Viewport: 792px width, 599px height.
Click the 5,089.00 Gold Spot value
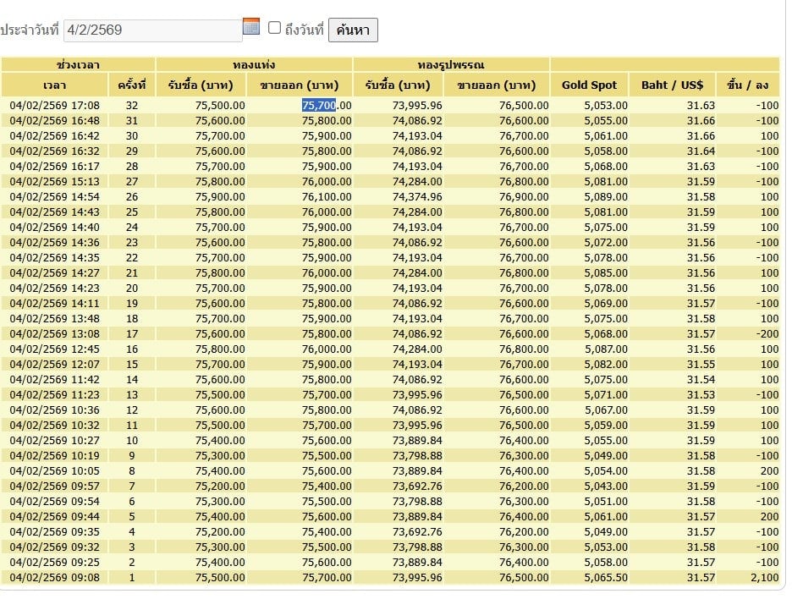[605, 197]
